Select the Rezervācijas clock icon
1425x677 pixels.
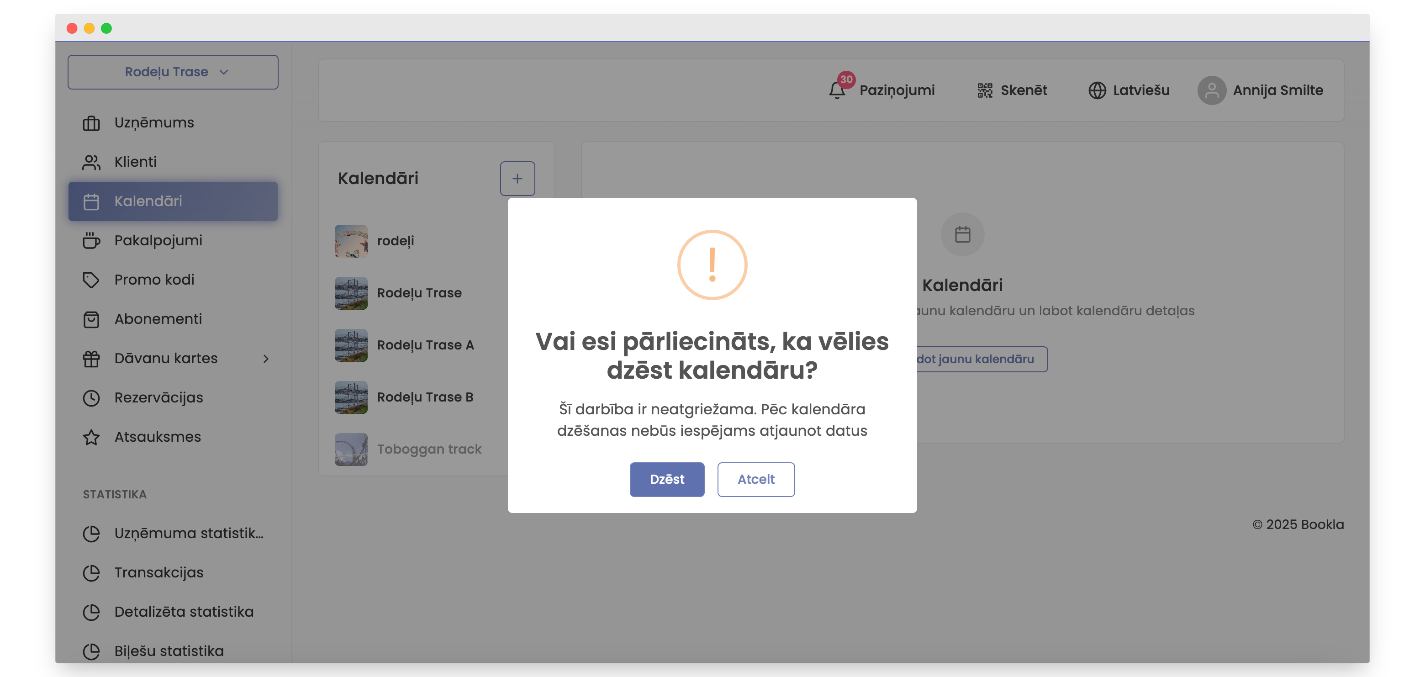coord(91,397)
